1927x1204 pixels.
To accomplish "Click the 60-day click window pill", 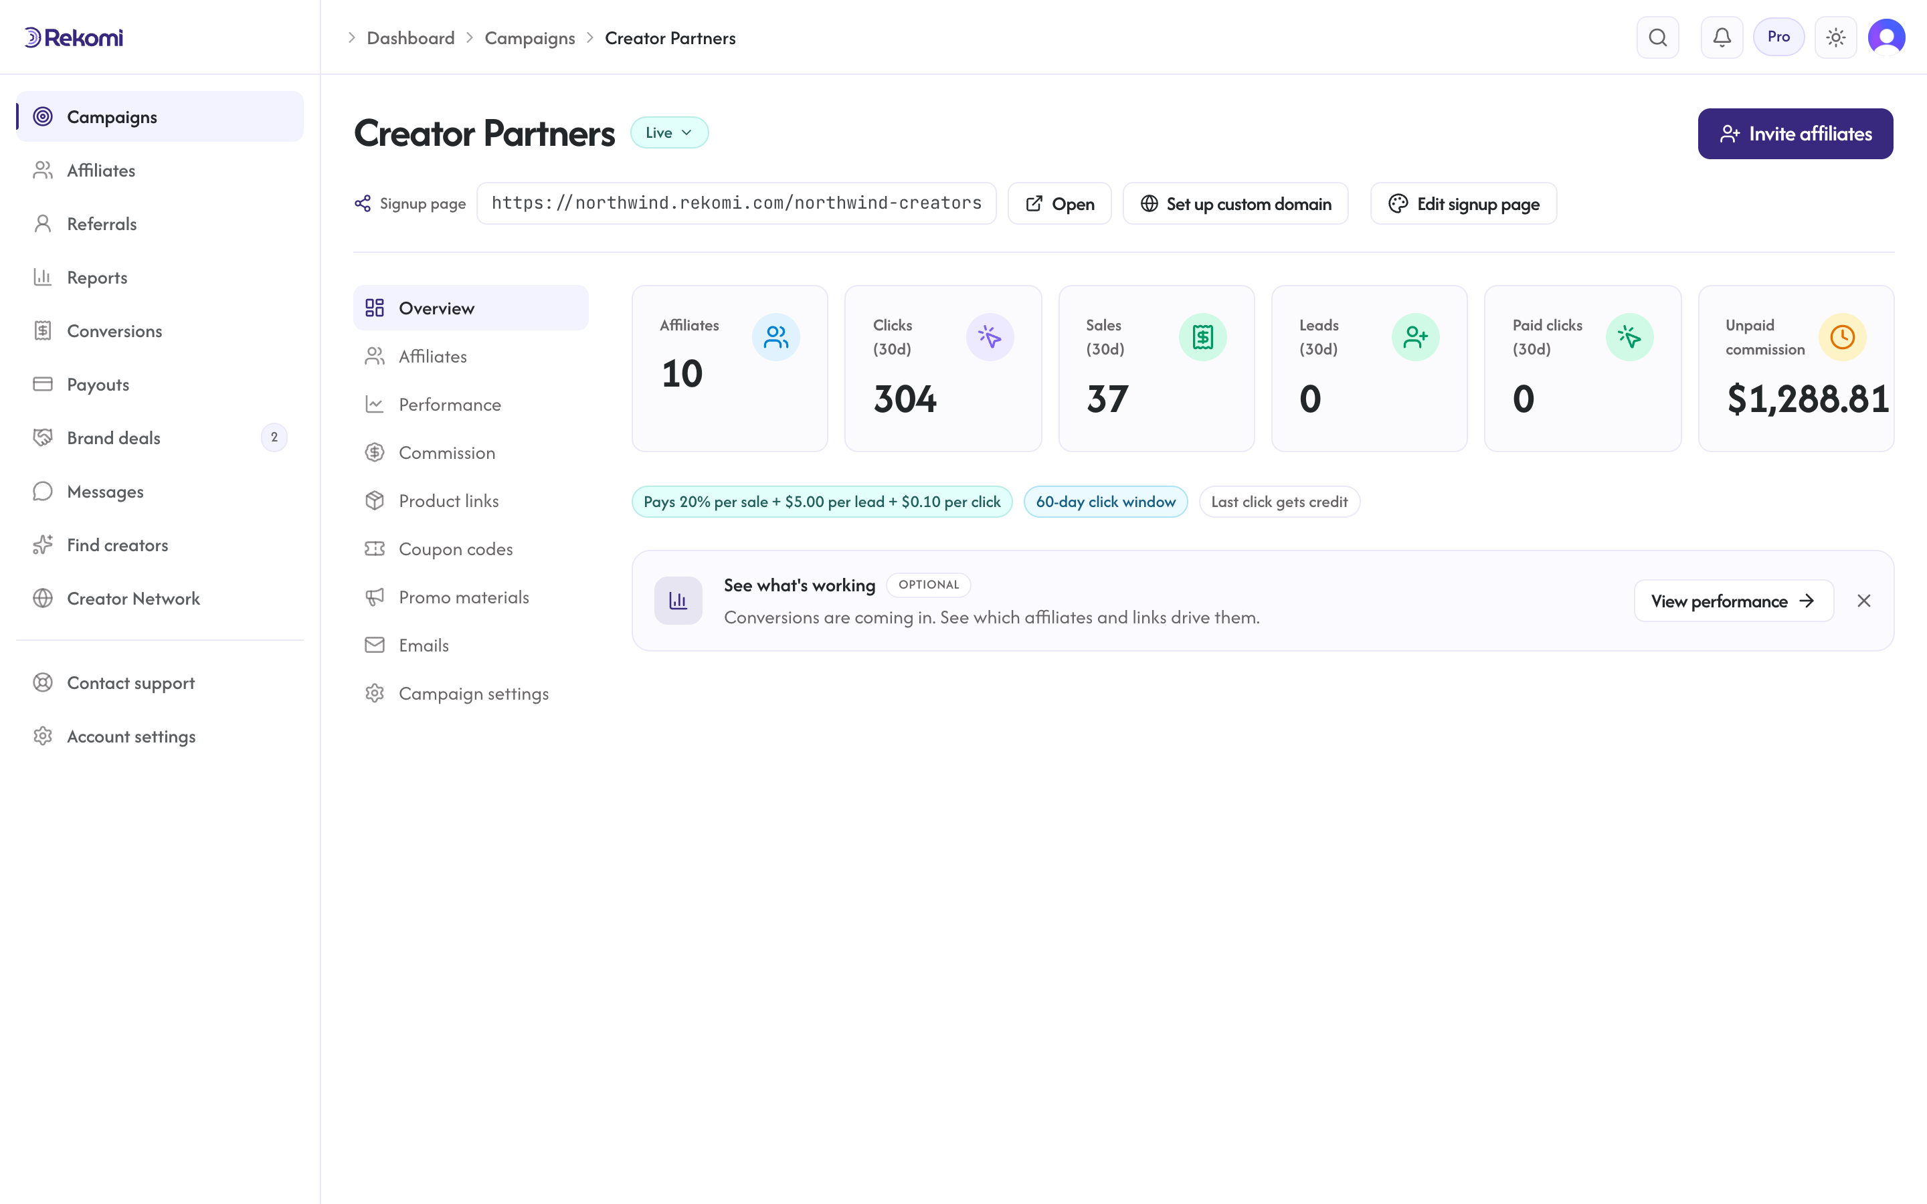I will pyautogui.click(x=1105, y=502).
